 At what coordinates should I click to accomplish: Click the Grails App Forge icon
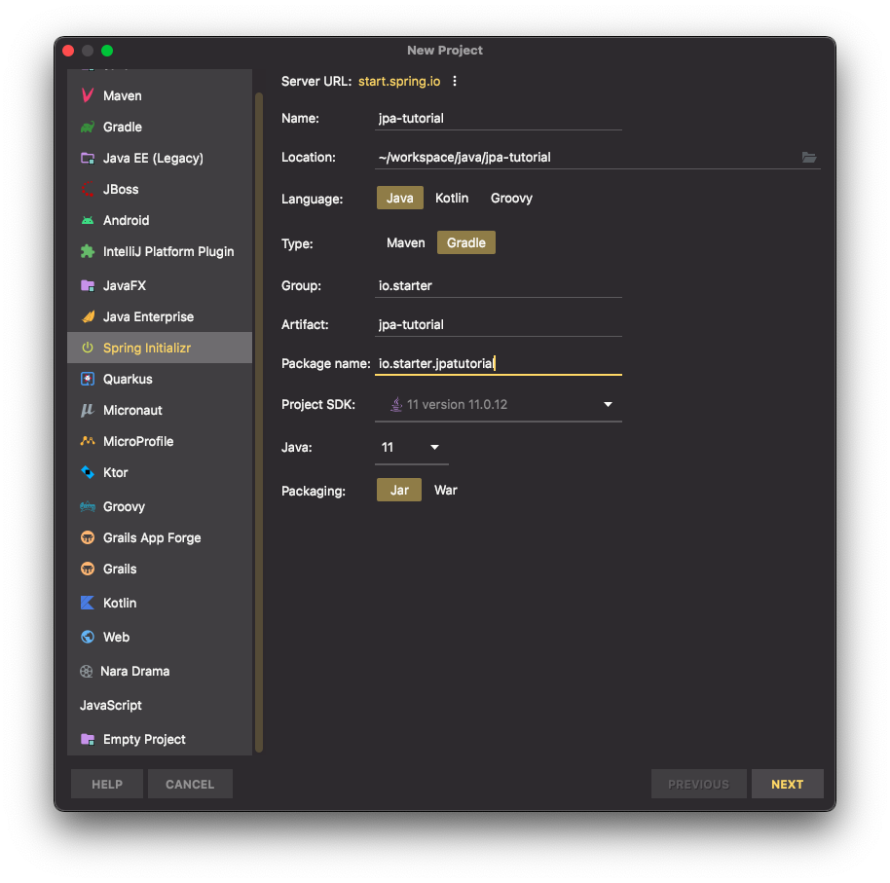(88, 537)
